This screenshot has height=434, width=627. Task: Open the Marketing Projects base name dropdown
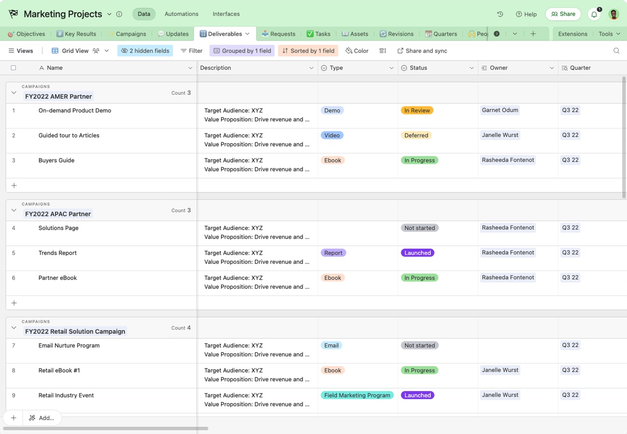tap(109, 14)
